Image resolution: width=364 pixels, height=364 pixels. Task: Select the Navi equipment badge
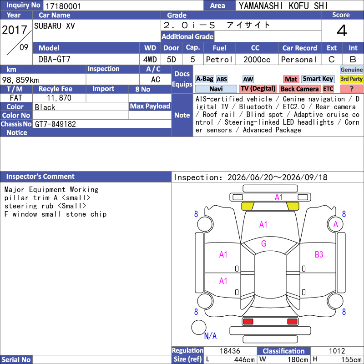pos(216,89)
